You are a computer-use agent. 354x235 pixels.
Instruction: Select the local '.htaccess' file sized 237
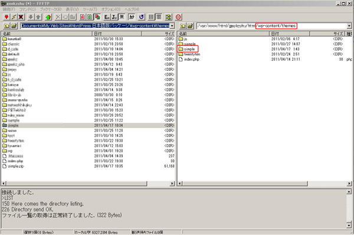tap(13, 156)
